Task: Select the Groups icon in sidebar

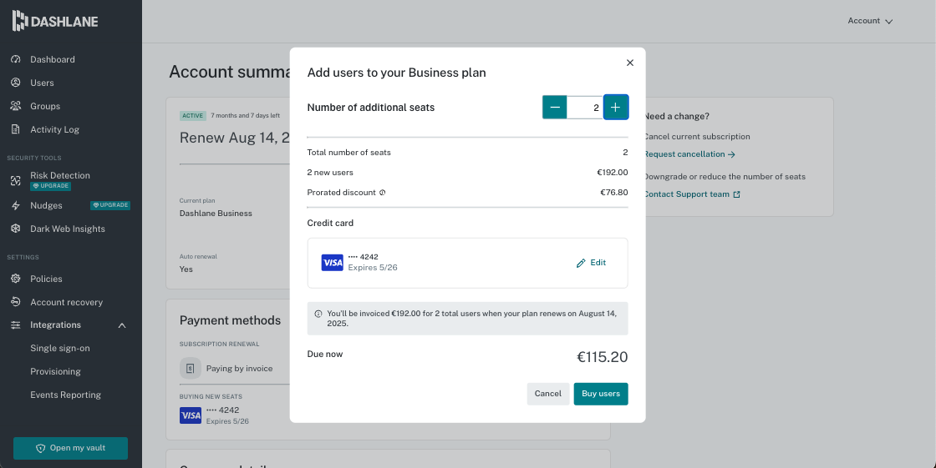Action: [x=16, y=106]
